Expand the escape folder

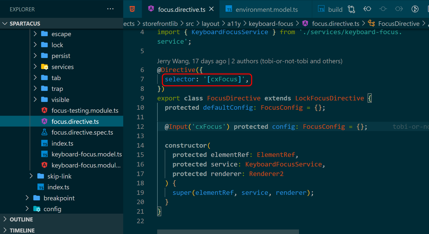[35, 34]
